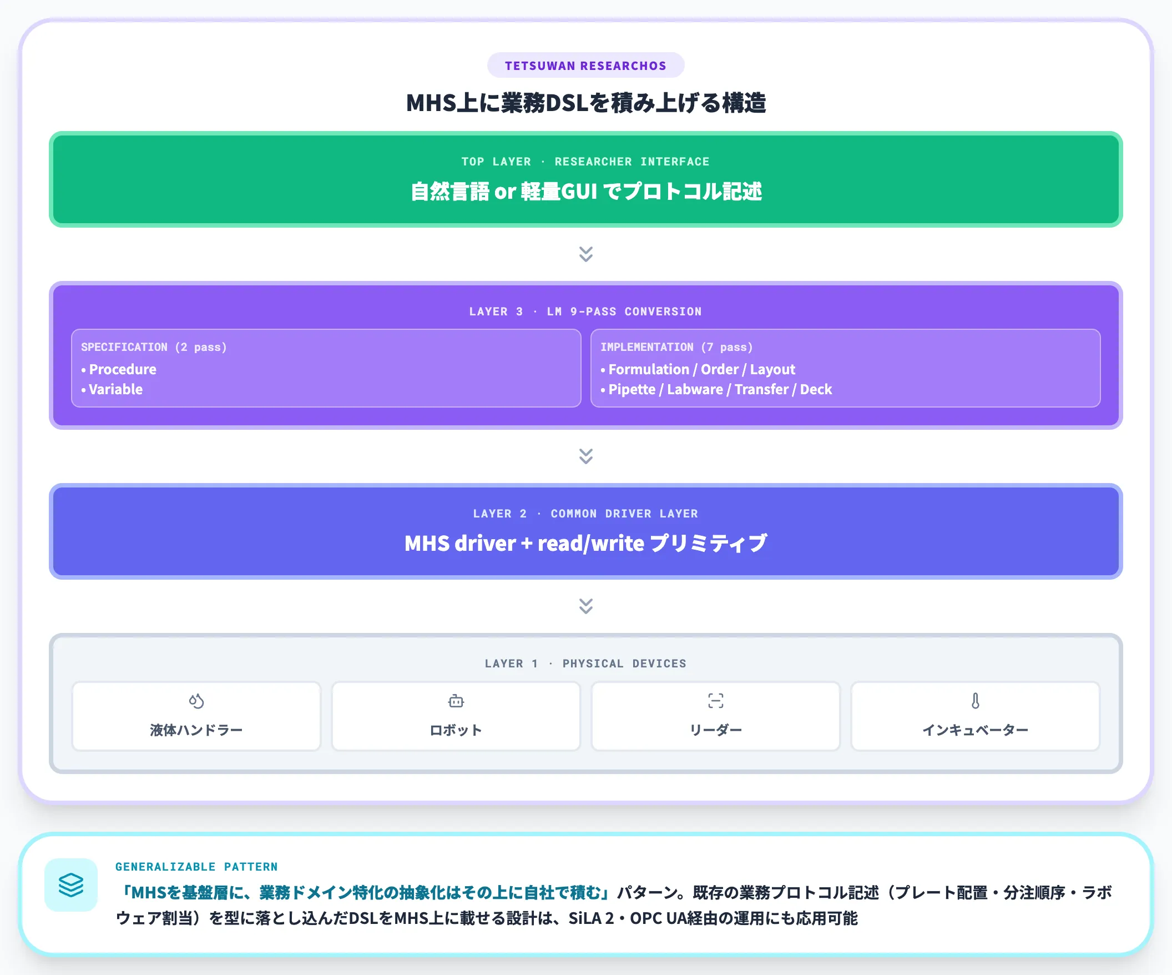This screenshot has width=1172, height=975.
Task: Click 自然言語 or 軽量GUI でプロトコル記述 text
Action: (x=586, y=192)
